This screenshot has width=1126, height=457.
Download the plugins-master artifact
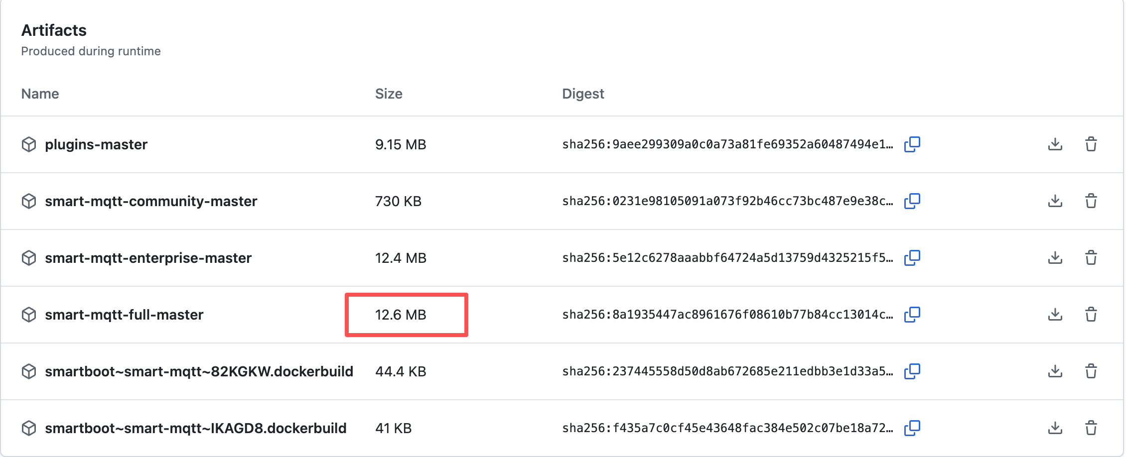pyautogui.click(x=1055, y=144)
